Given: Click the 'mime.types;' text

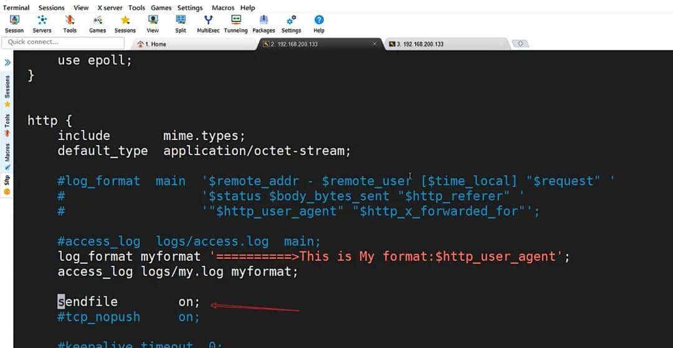Looking at the screenshot, I should tap(204, 136).
